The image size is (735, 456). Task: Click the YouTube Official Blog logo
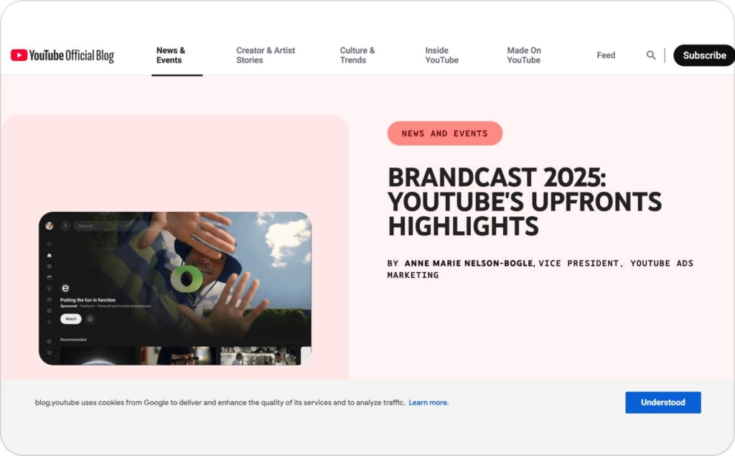click(x=61, y=55)
